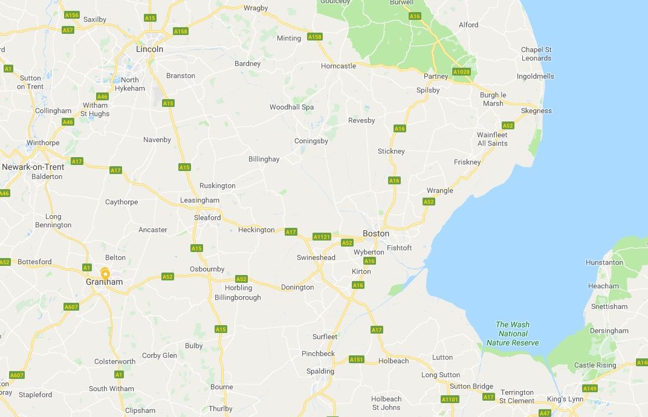Click the A149 road shield near King's Lynn
This screenshot has width=648, height=417.
pos(590,389)
